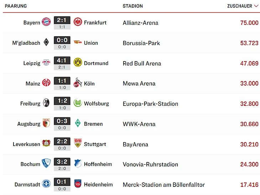Open the Freiburg team link
260x195 pixels.
click(30, 104)
